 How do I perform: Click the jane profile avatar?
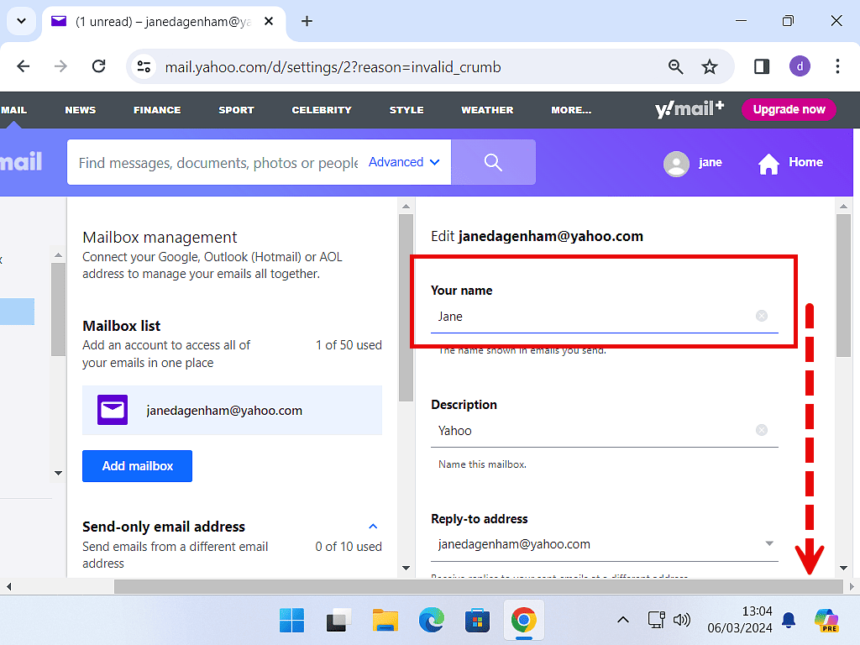(x=676, y=163)
